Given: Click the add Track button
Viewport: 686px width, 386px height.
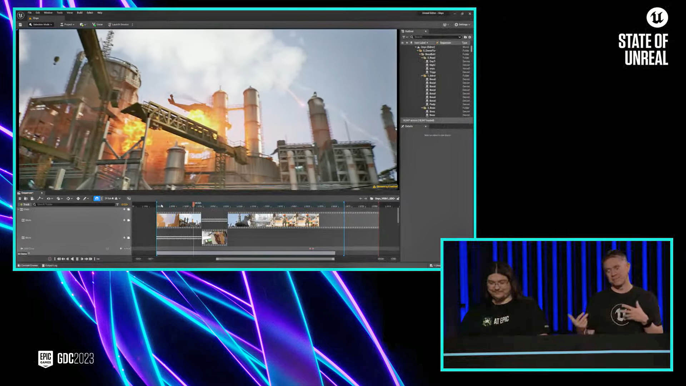Looking at the screenshot, I should coord(25,205).
